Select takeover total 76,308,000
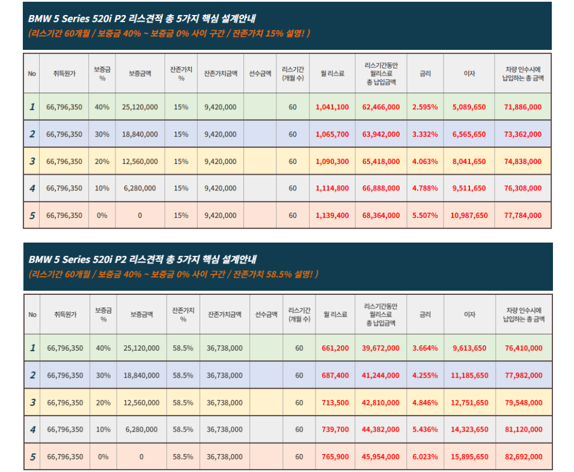574x472 pixels. (522, 189)
